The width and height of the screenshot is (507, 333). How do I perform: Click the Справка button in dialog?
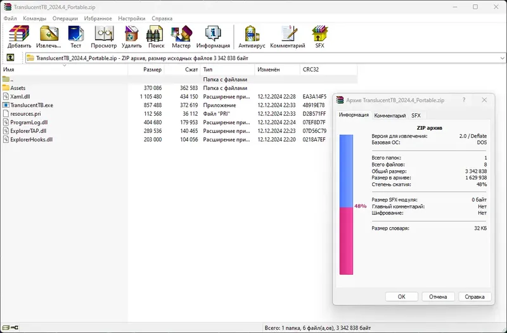475,296
